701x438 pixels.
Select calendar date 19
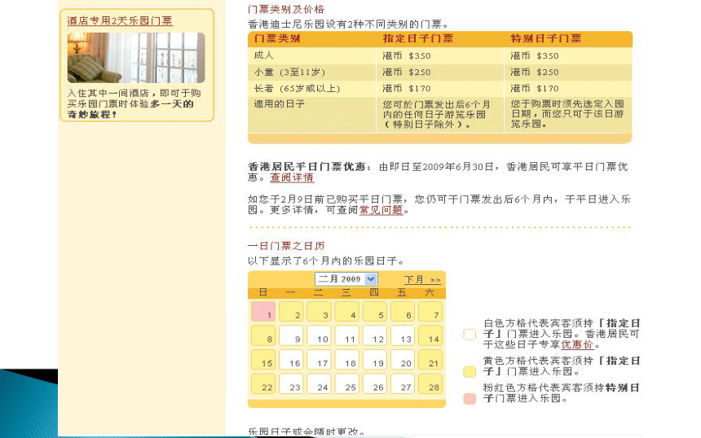point(374,360)
